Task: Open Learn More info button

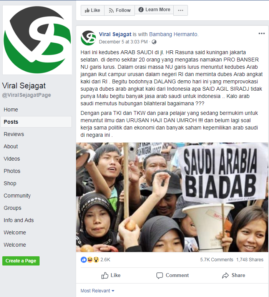Action: [x=154, y=10]
